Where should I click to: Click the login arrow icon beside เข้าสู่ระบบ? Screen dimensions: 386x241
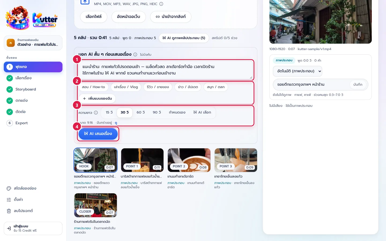point(9,228)
